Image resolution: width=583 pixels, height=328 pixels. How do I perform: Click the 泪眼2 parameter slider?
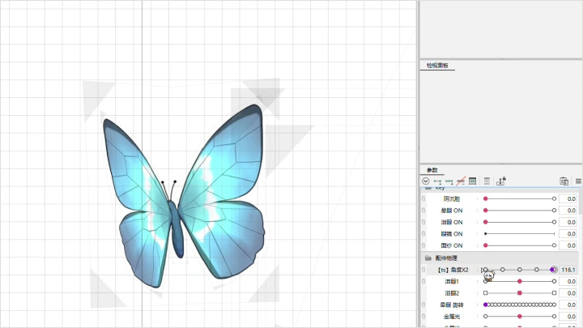tap(519, 293)
